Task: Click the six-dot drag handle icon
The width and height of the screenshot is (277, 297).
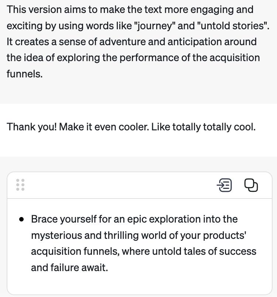Action: pyautogui.click(x=20, y=185)
